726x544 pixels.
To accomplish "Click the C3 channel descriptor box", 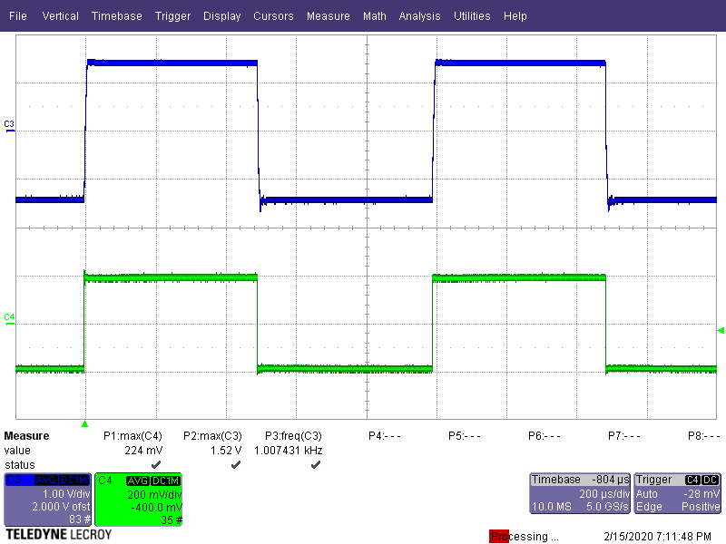I will 48,500.
